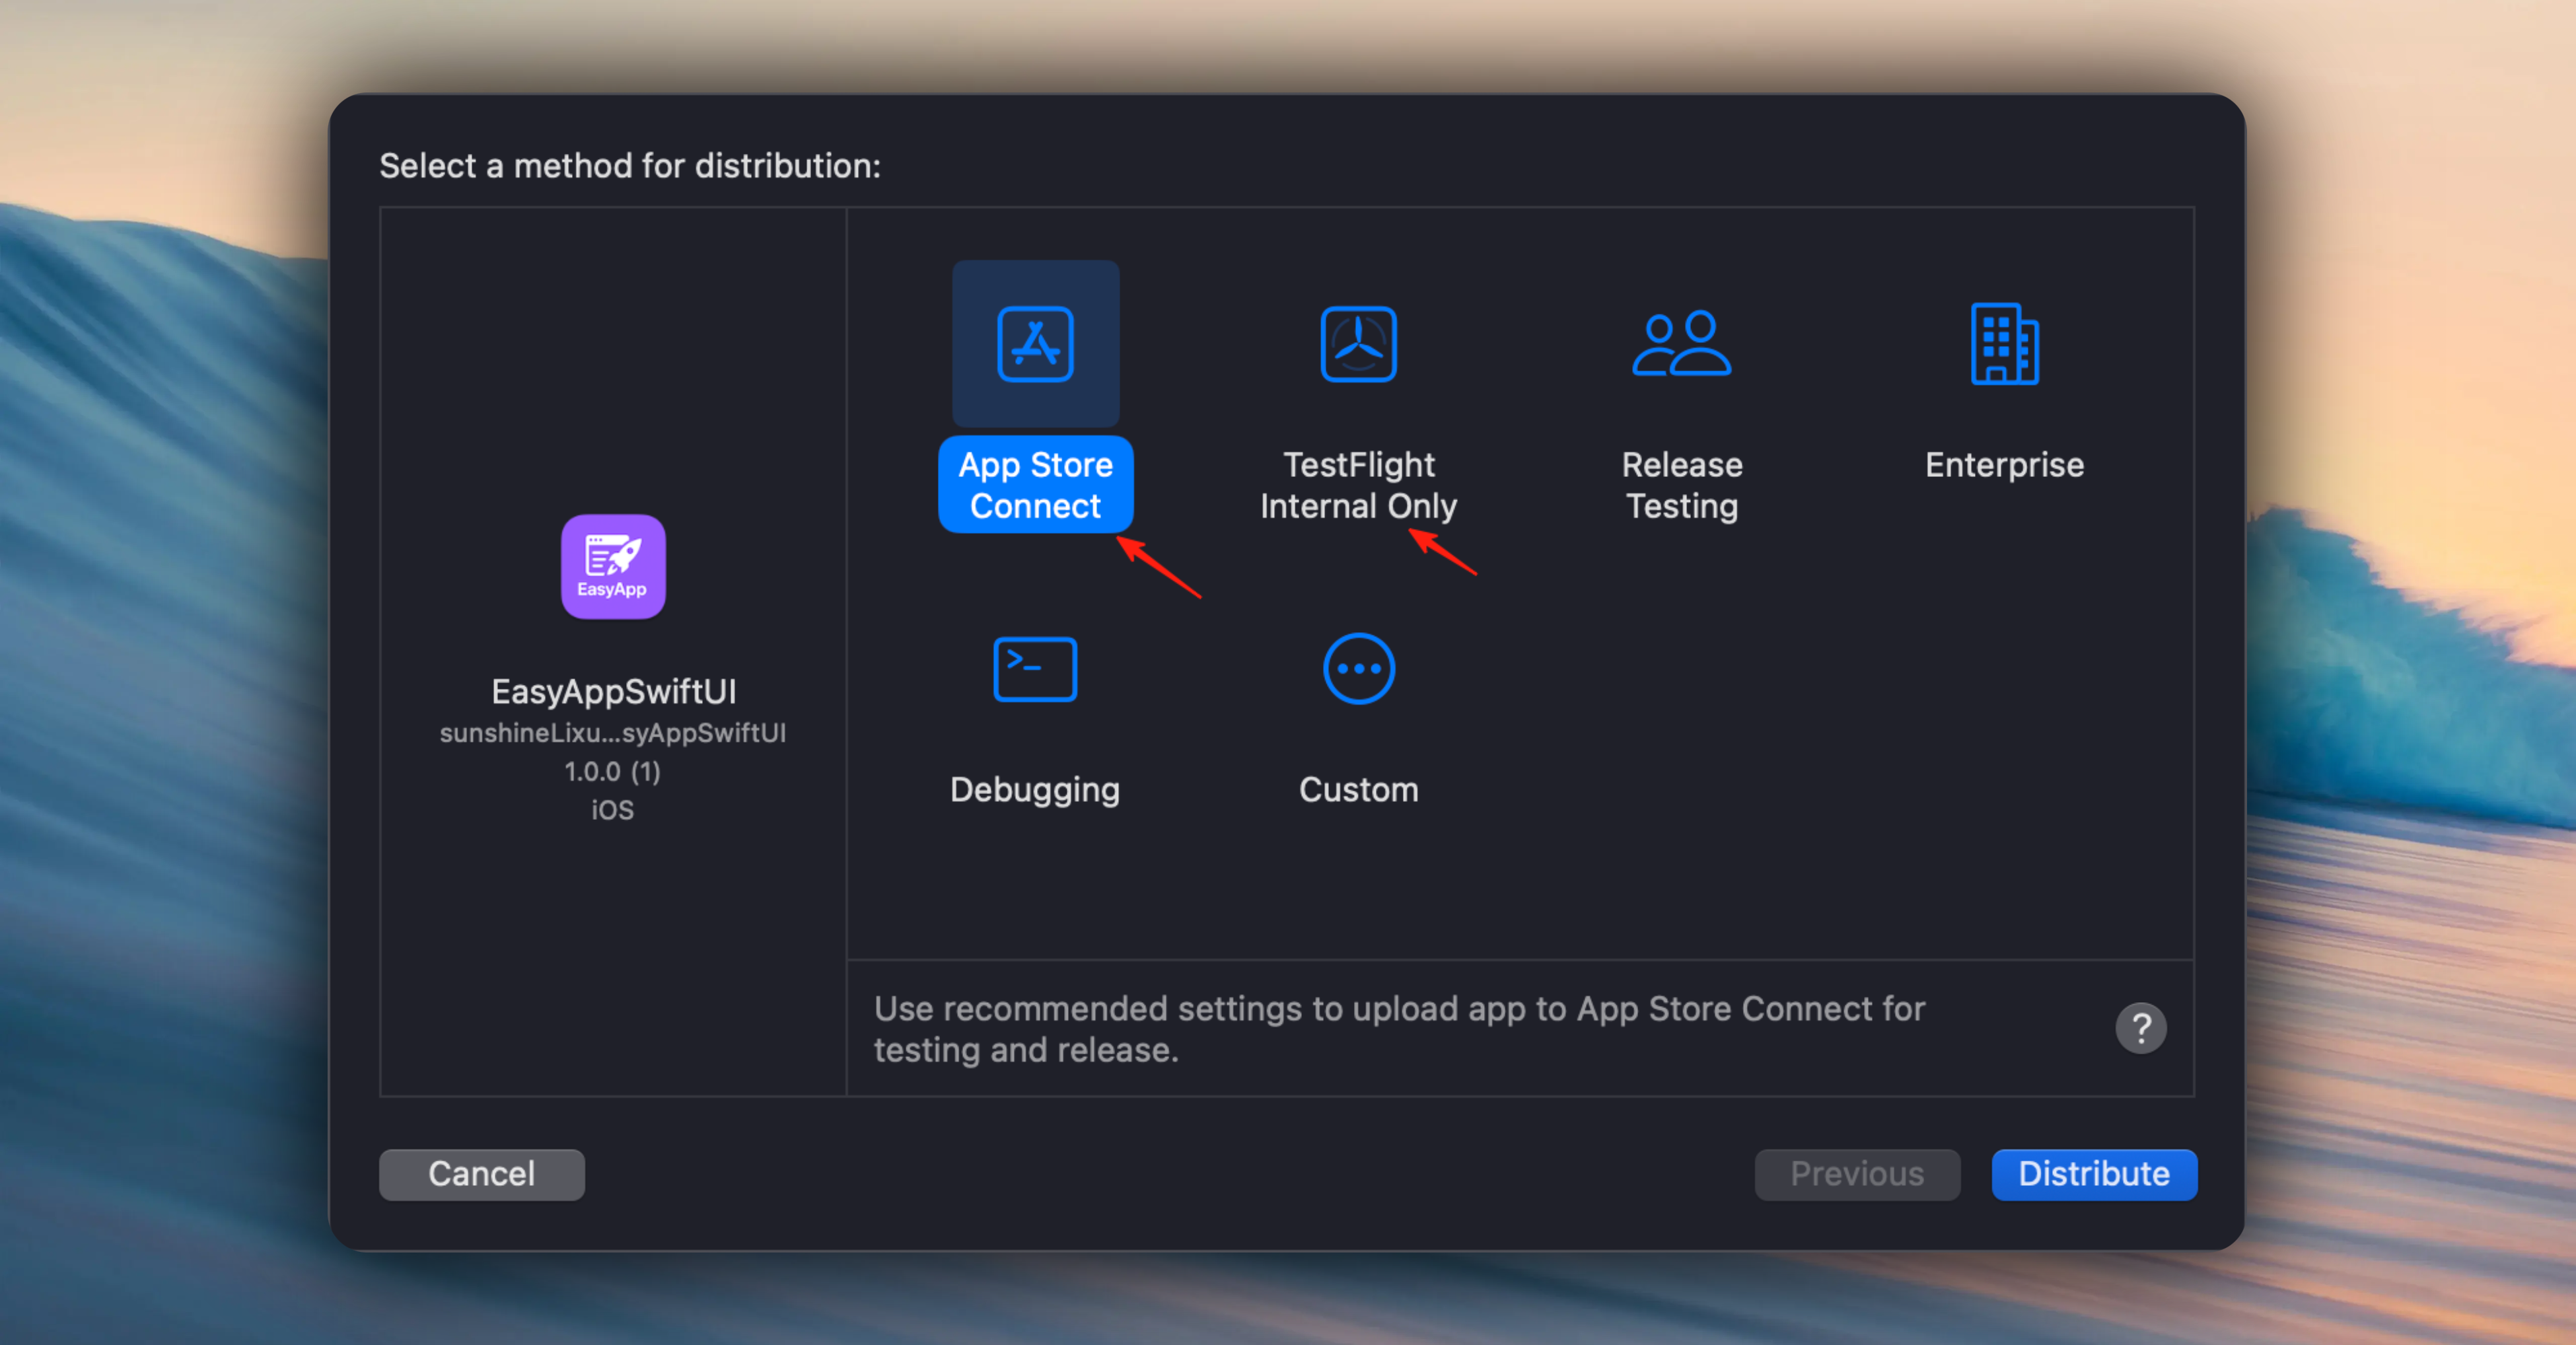The image size is (2576, 1345).
Task: Click the EasyAppSwiftUI app name text
Action: tap(612, 691)
